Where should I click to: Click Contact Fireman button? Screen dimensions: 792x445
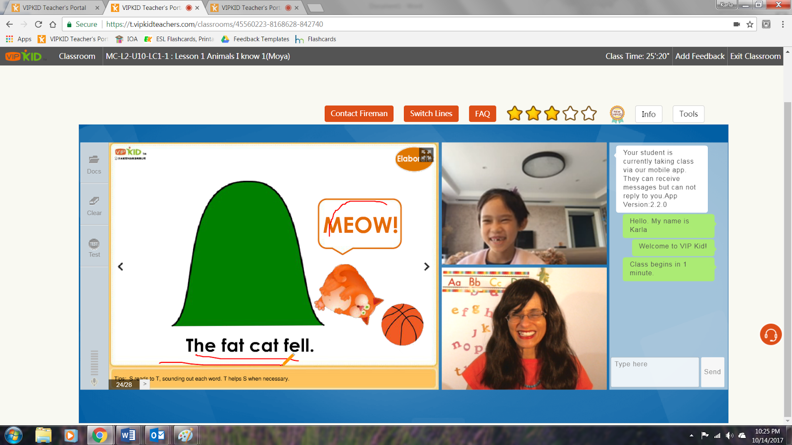pyautogui.click(x=359, y=114)
